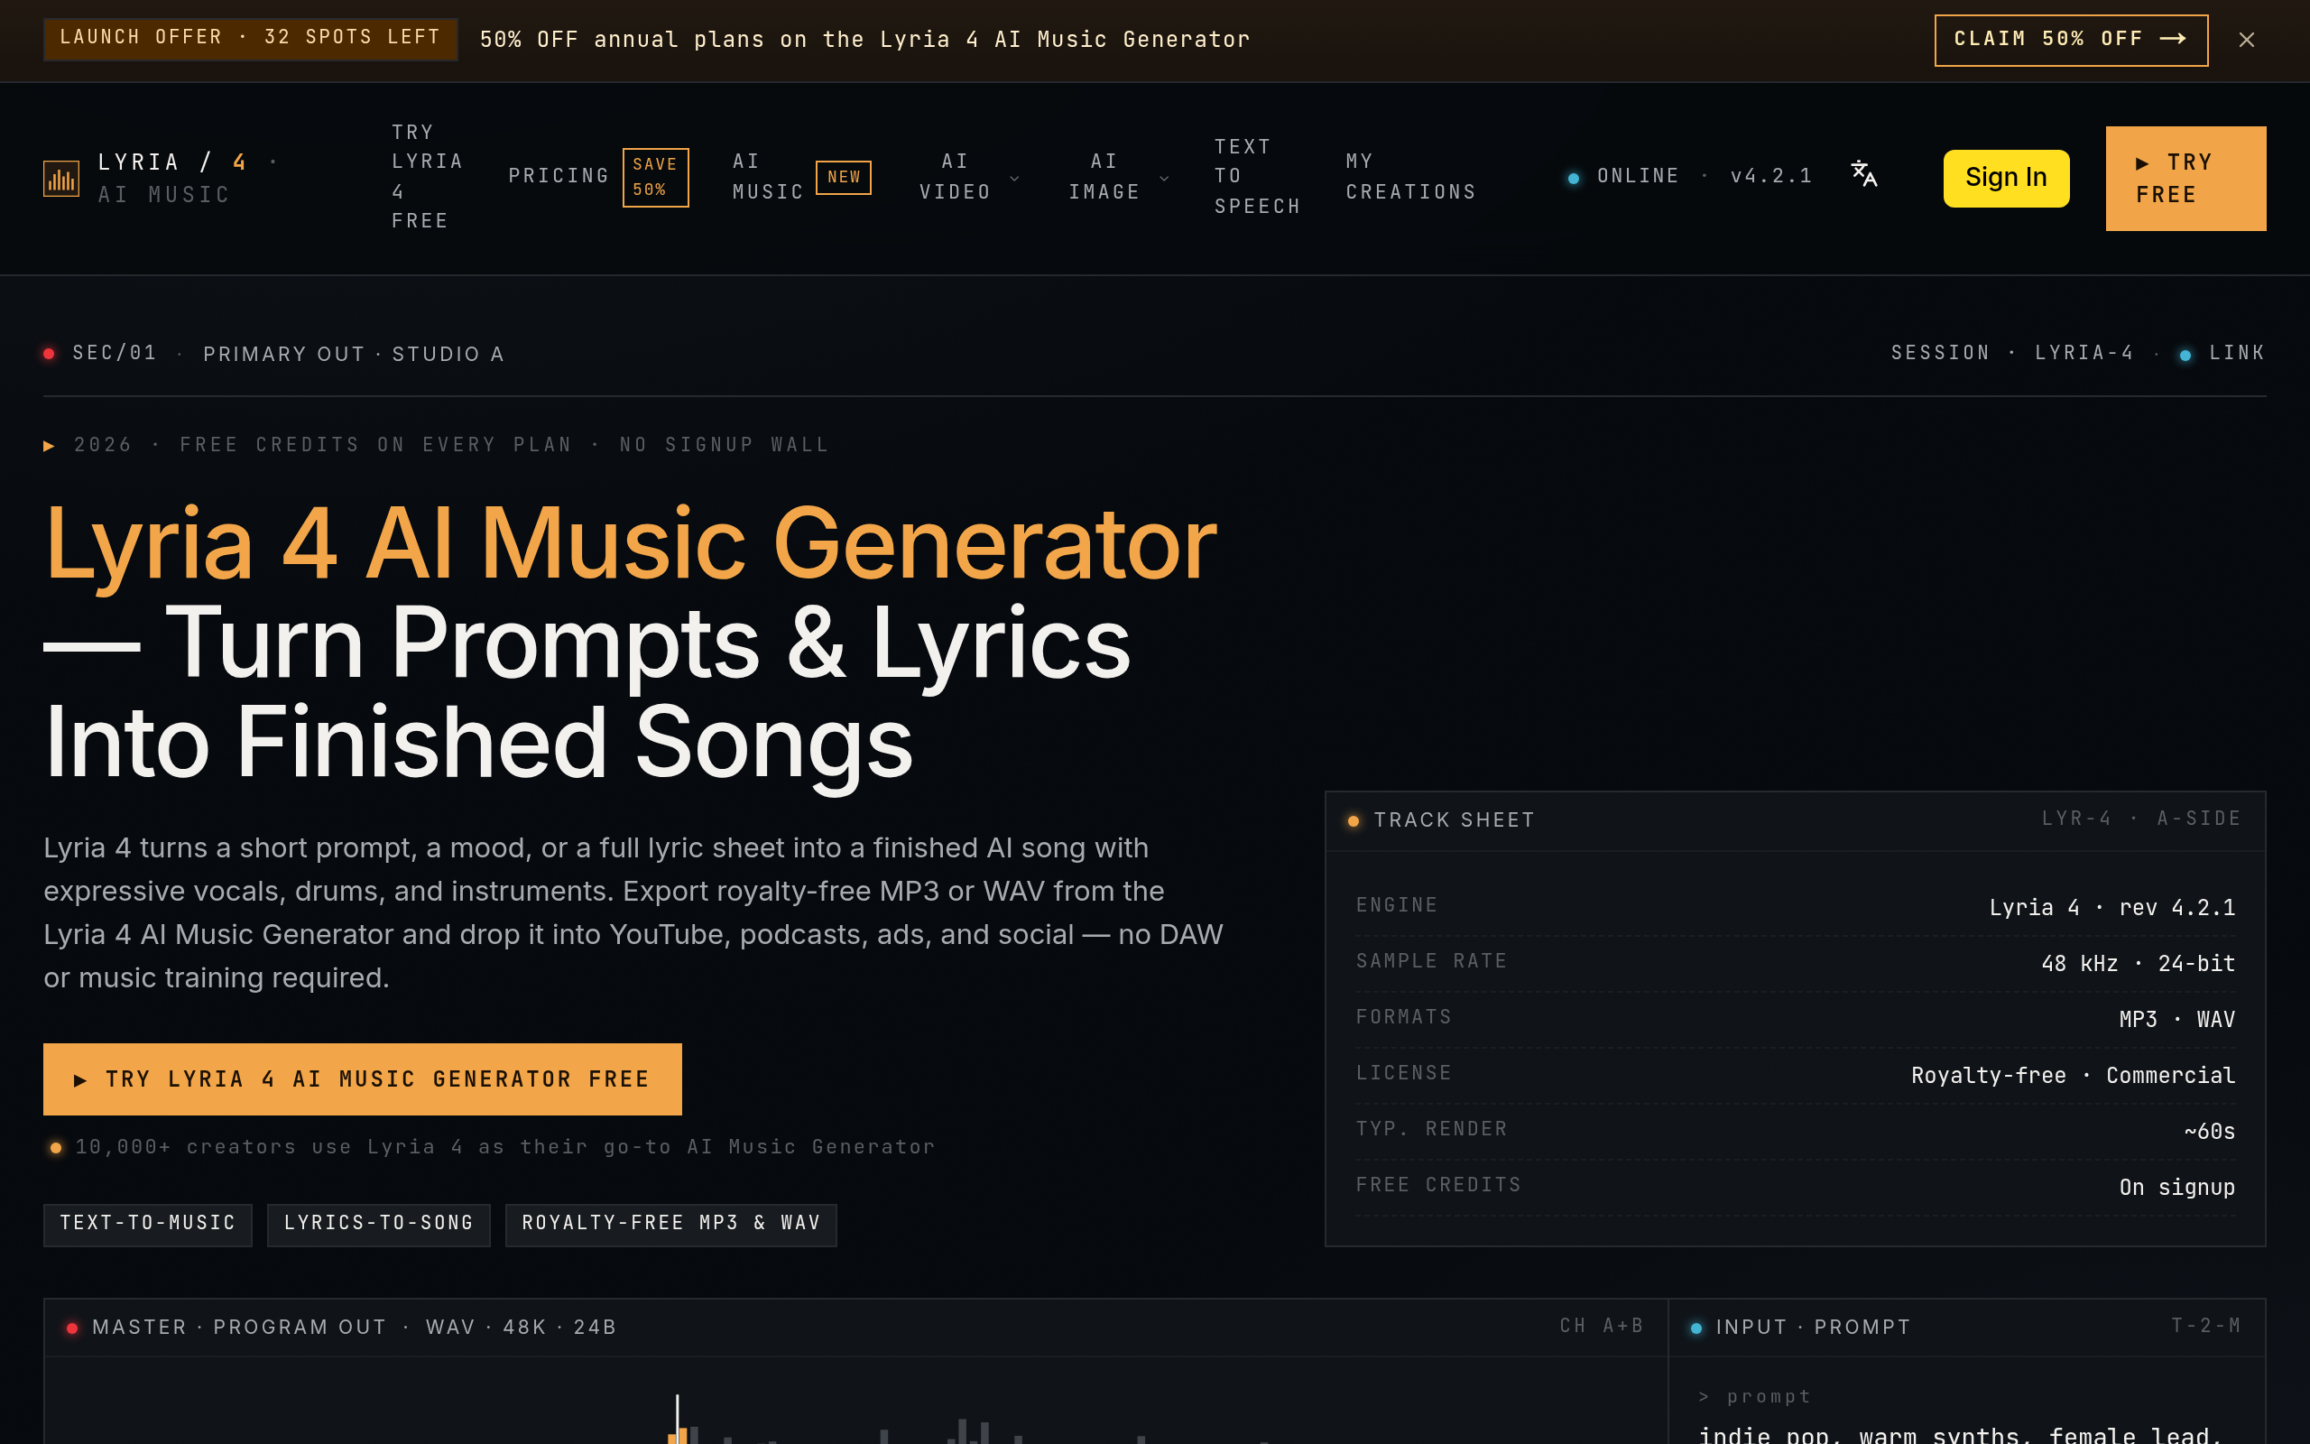The width and height of the screenshot is (2310, 1444).
Task: Click the Lyria equalizer logo icon
Action: tap(61, 179)
